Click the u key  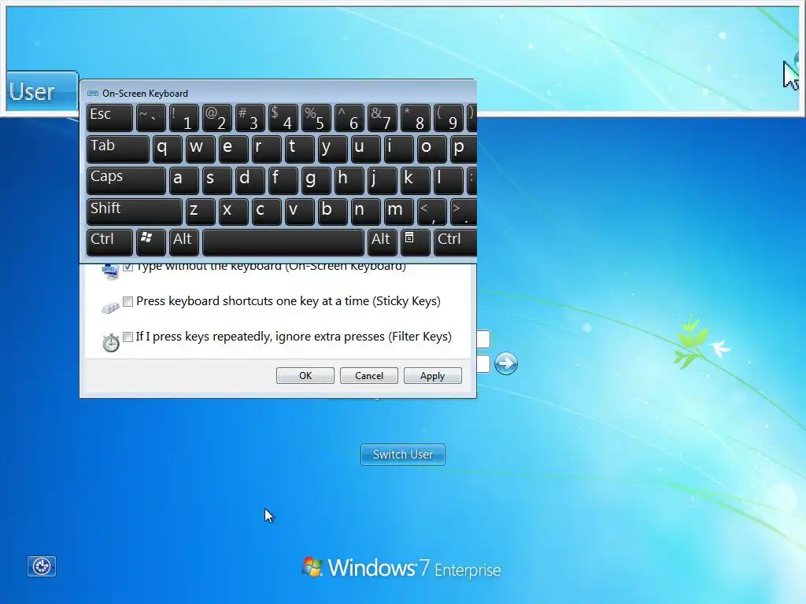click(366, 149)
